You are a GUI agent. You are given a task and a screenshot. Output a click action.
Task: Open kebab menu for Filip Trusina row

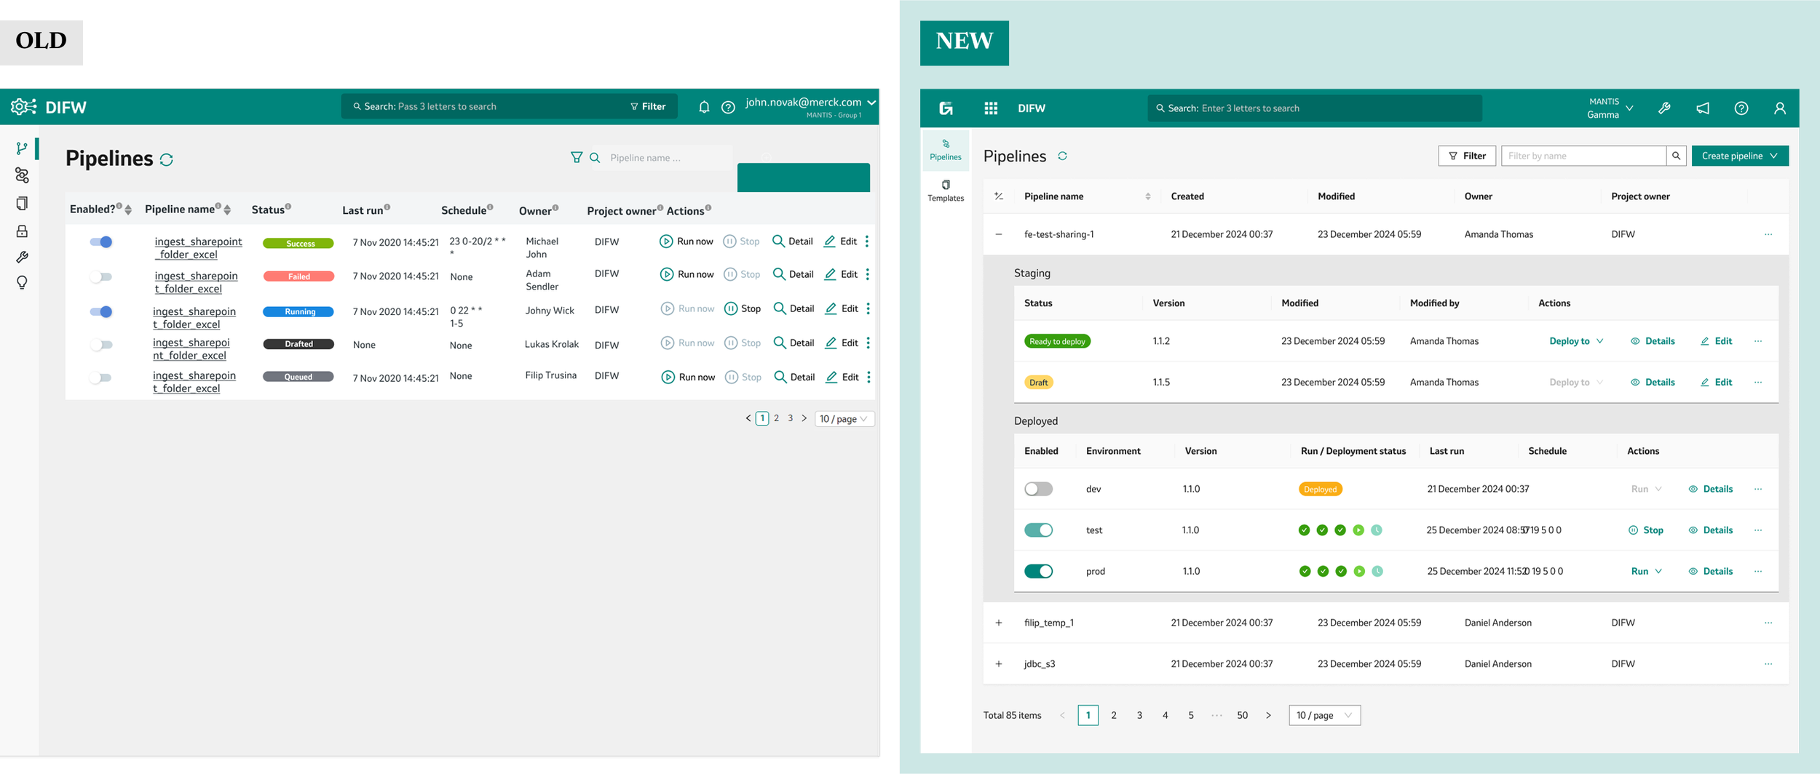tap(869, 377)
